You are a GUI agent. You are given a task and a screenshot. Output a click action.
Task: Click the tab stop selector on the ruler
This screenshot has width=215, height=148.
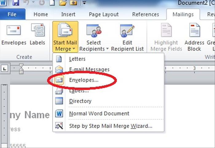pyautogui.click(x=5, y=68)
